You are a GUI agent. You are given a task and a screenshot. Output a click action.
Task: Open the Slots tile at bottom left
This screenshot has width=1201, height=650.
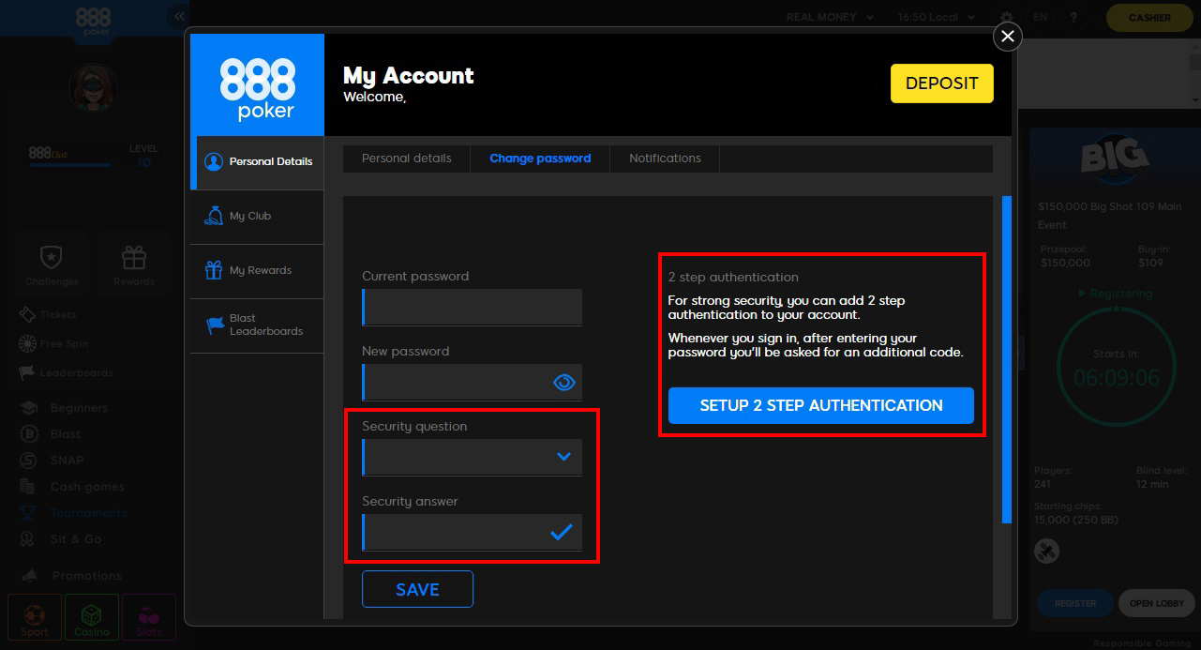click(x=149, y=618)
